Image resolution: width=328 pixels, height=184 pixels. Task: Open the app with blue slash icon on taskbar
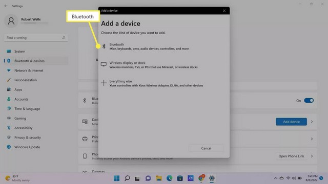tap(191, 178)
